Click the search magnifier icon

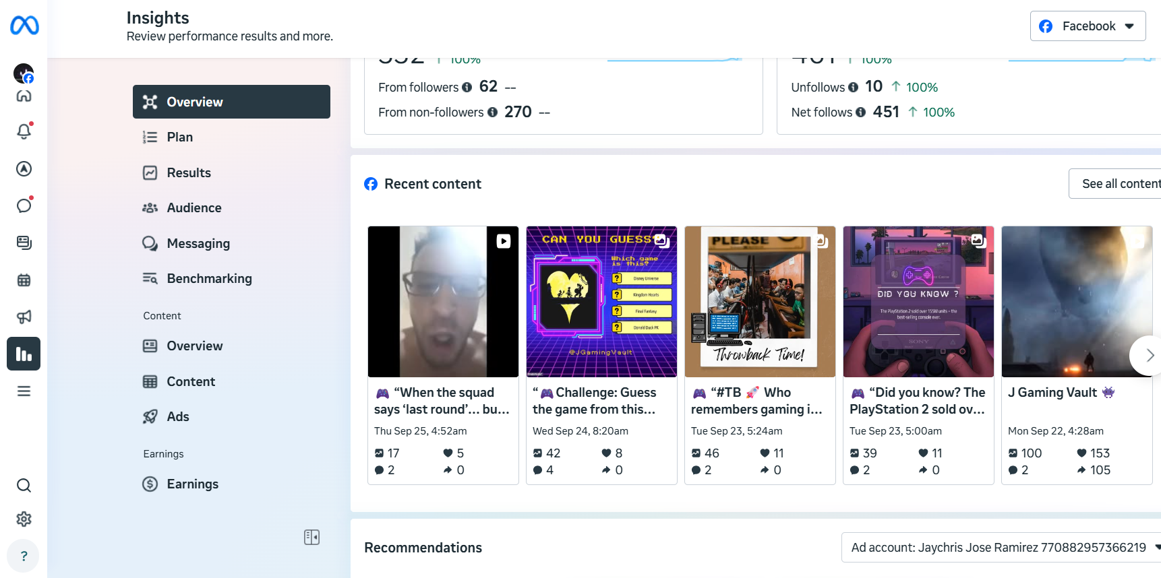[x=24, y=485]
